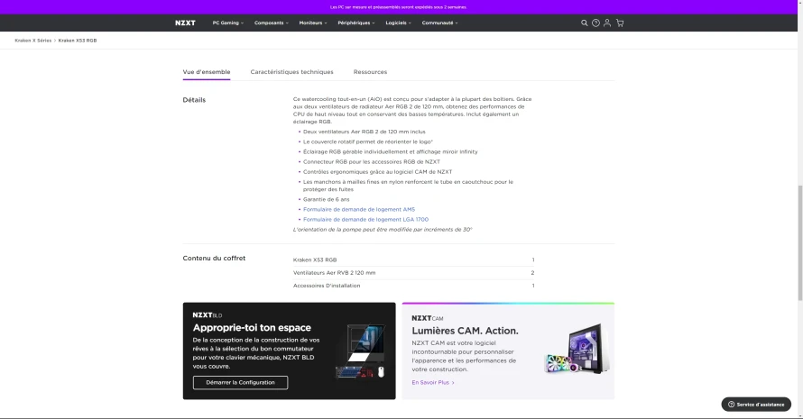Open the Logiciels menu

pyautogui.click(x=399, y=23)
